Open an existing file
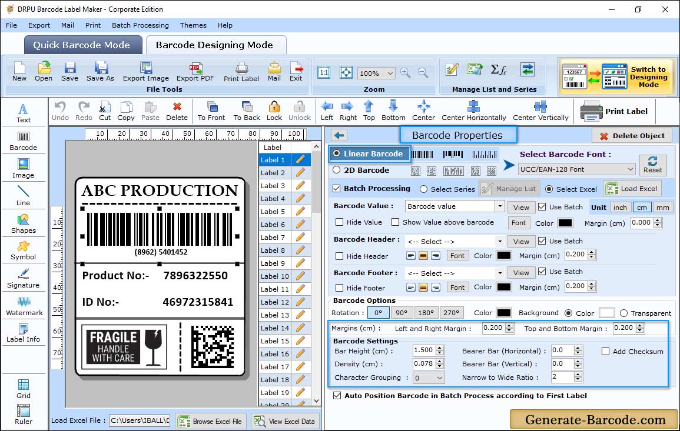This screenshot has height=431, width=680. [x=44, y=72]
